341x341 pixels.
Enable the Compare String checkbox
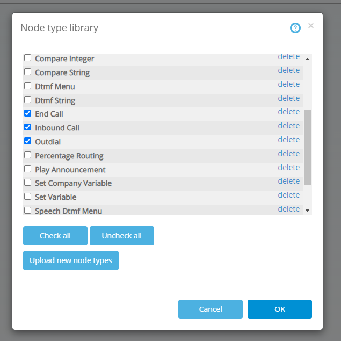[28, 72]
